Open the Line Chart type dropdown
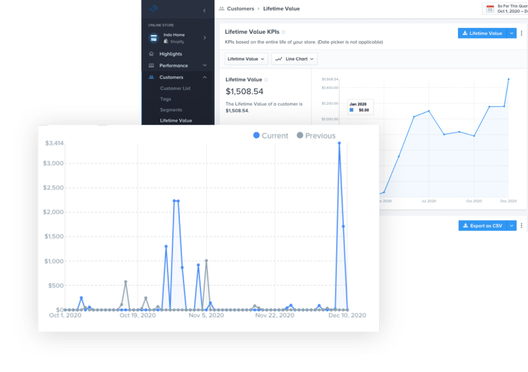Screen dimensions: 528x372 [x=294, y=59]
